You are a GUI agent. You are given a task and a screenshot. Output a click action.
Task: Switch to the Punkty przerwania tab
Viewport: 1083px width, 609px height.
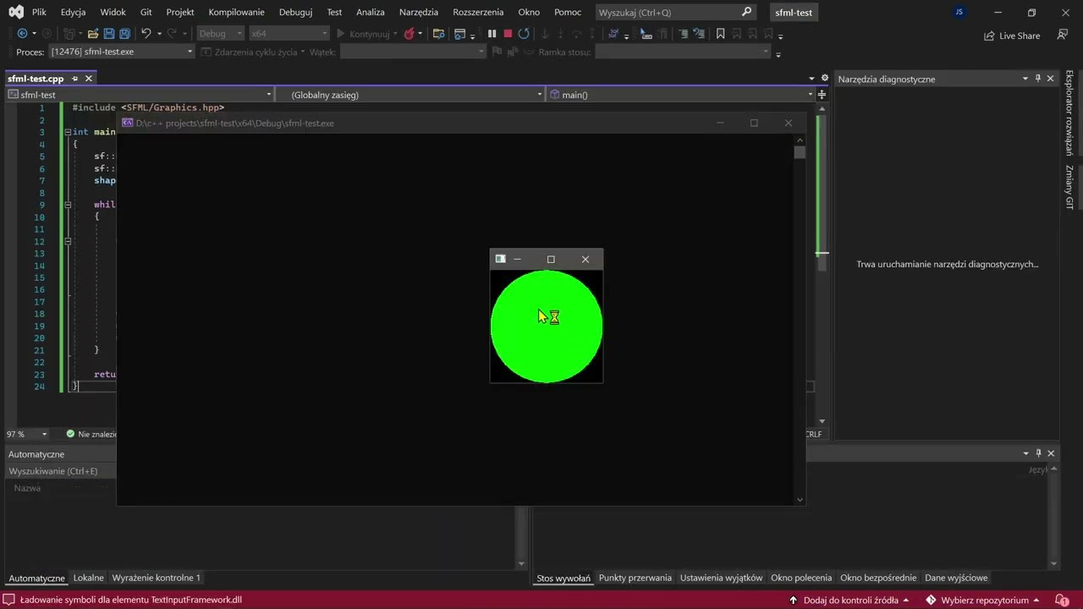[x=635, y=578]
